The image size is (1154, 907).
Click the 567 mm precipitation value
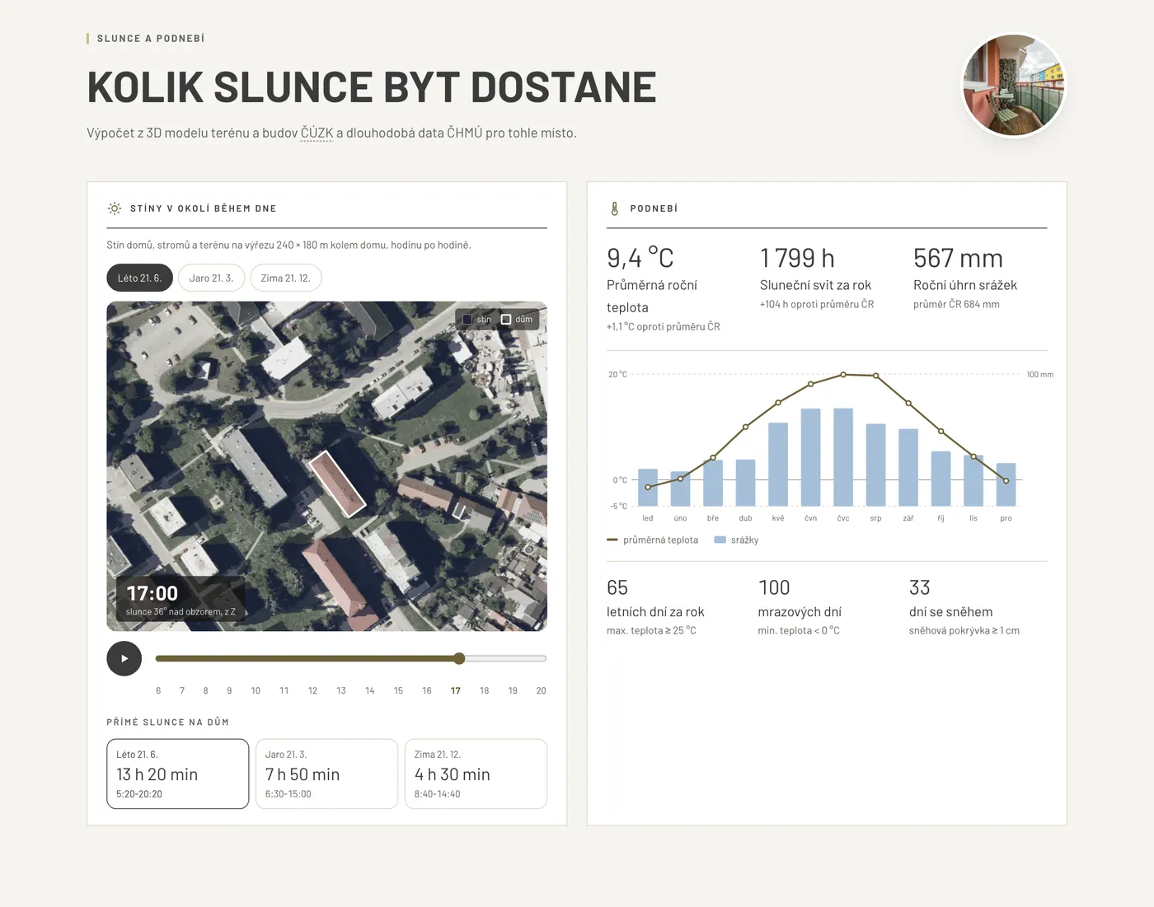[958, 258]
